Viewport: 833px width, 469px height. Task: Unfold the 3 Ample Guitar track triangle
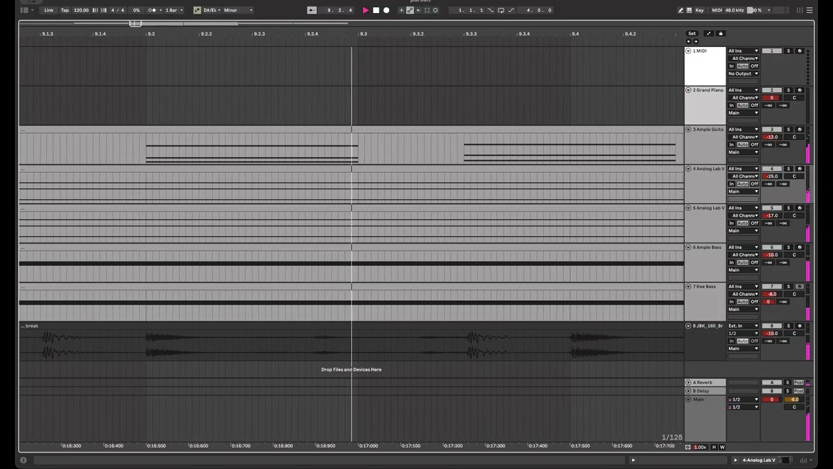pyautogui.click(x=689, y=130)
